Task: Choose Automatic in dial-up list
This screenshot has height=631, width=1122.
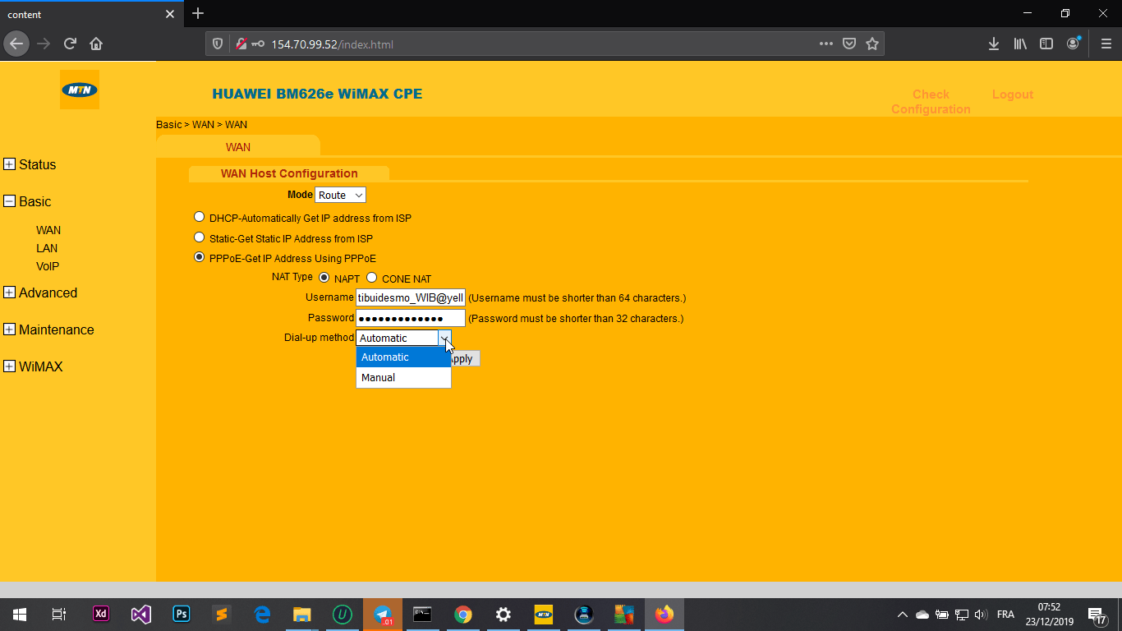Action: pos(403,357)
